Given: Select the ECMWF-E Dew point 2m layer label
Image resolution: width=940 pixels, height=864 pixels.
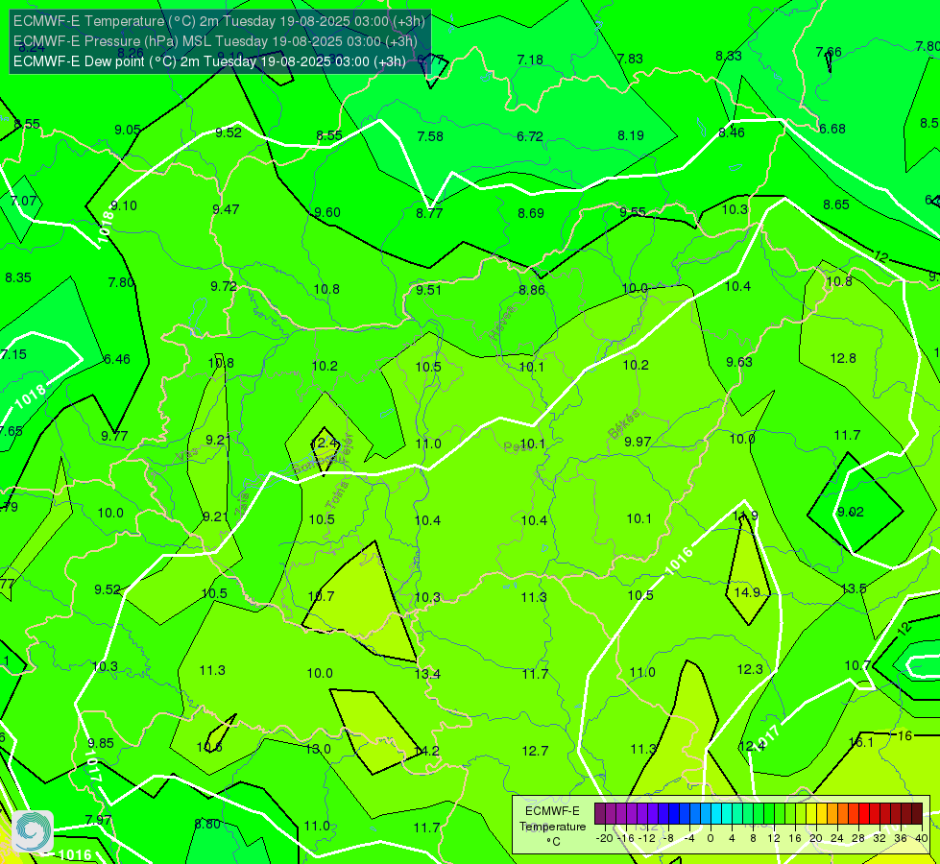Looking at the screenshot, I should pos(209,61).
